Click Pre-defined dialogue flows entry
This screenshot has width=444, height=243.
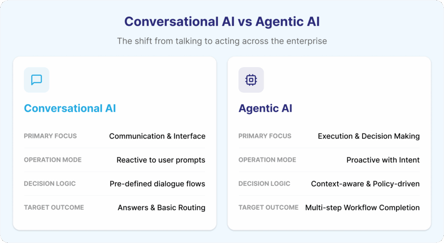click(x=157, y=184)
